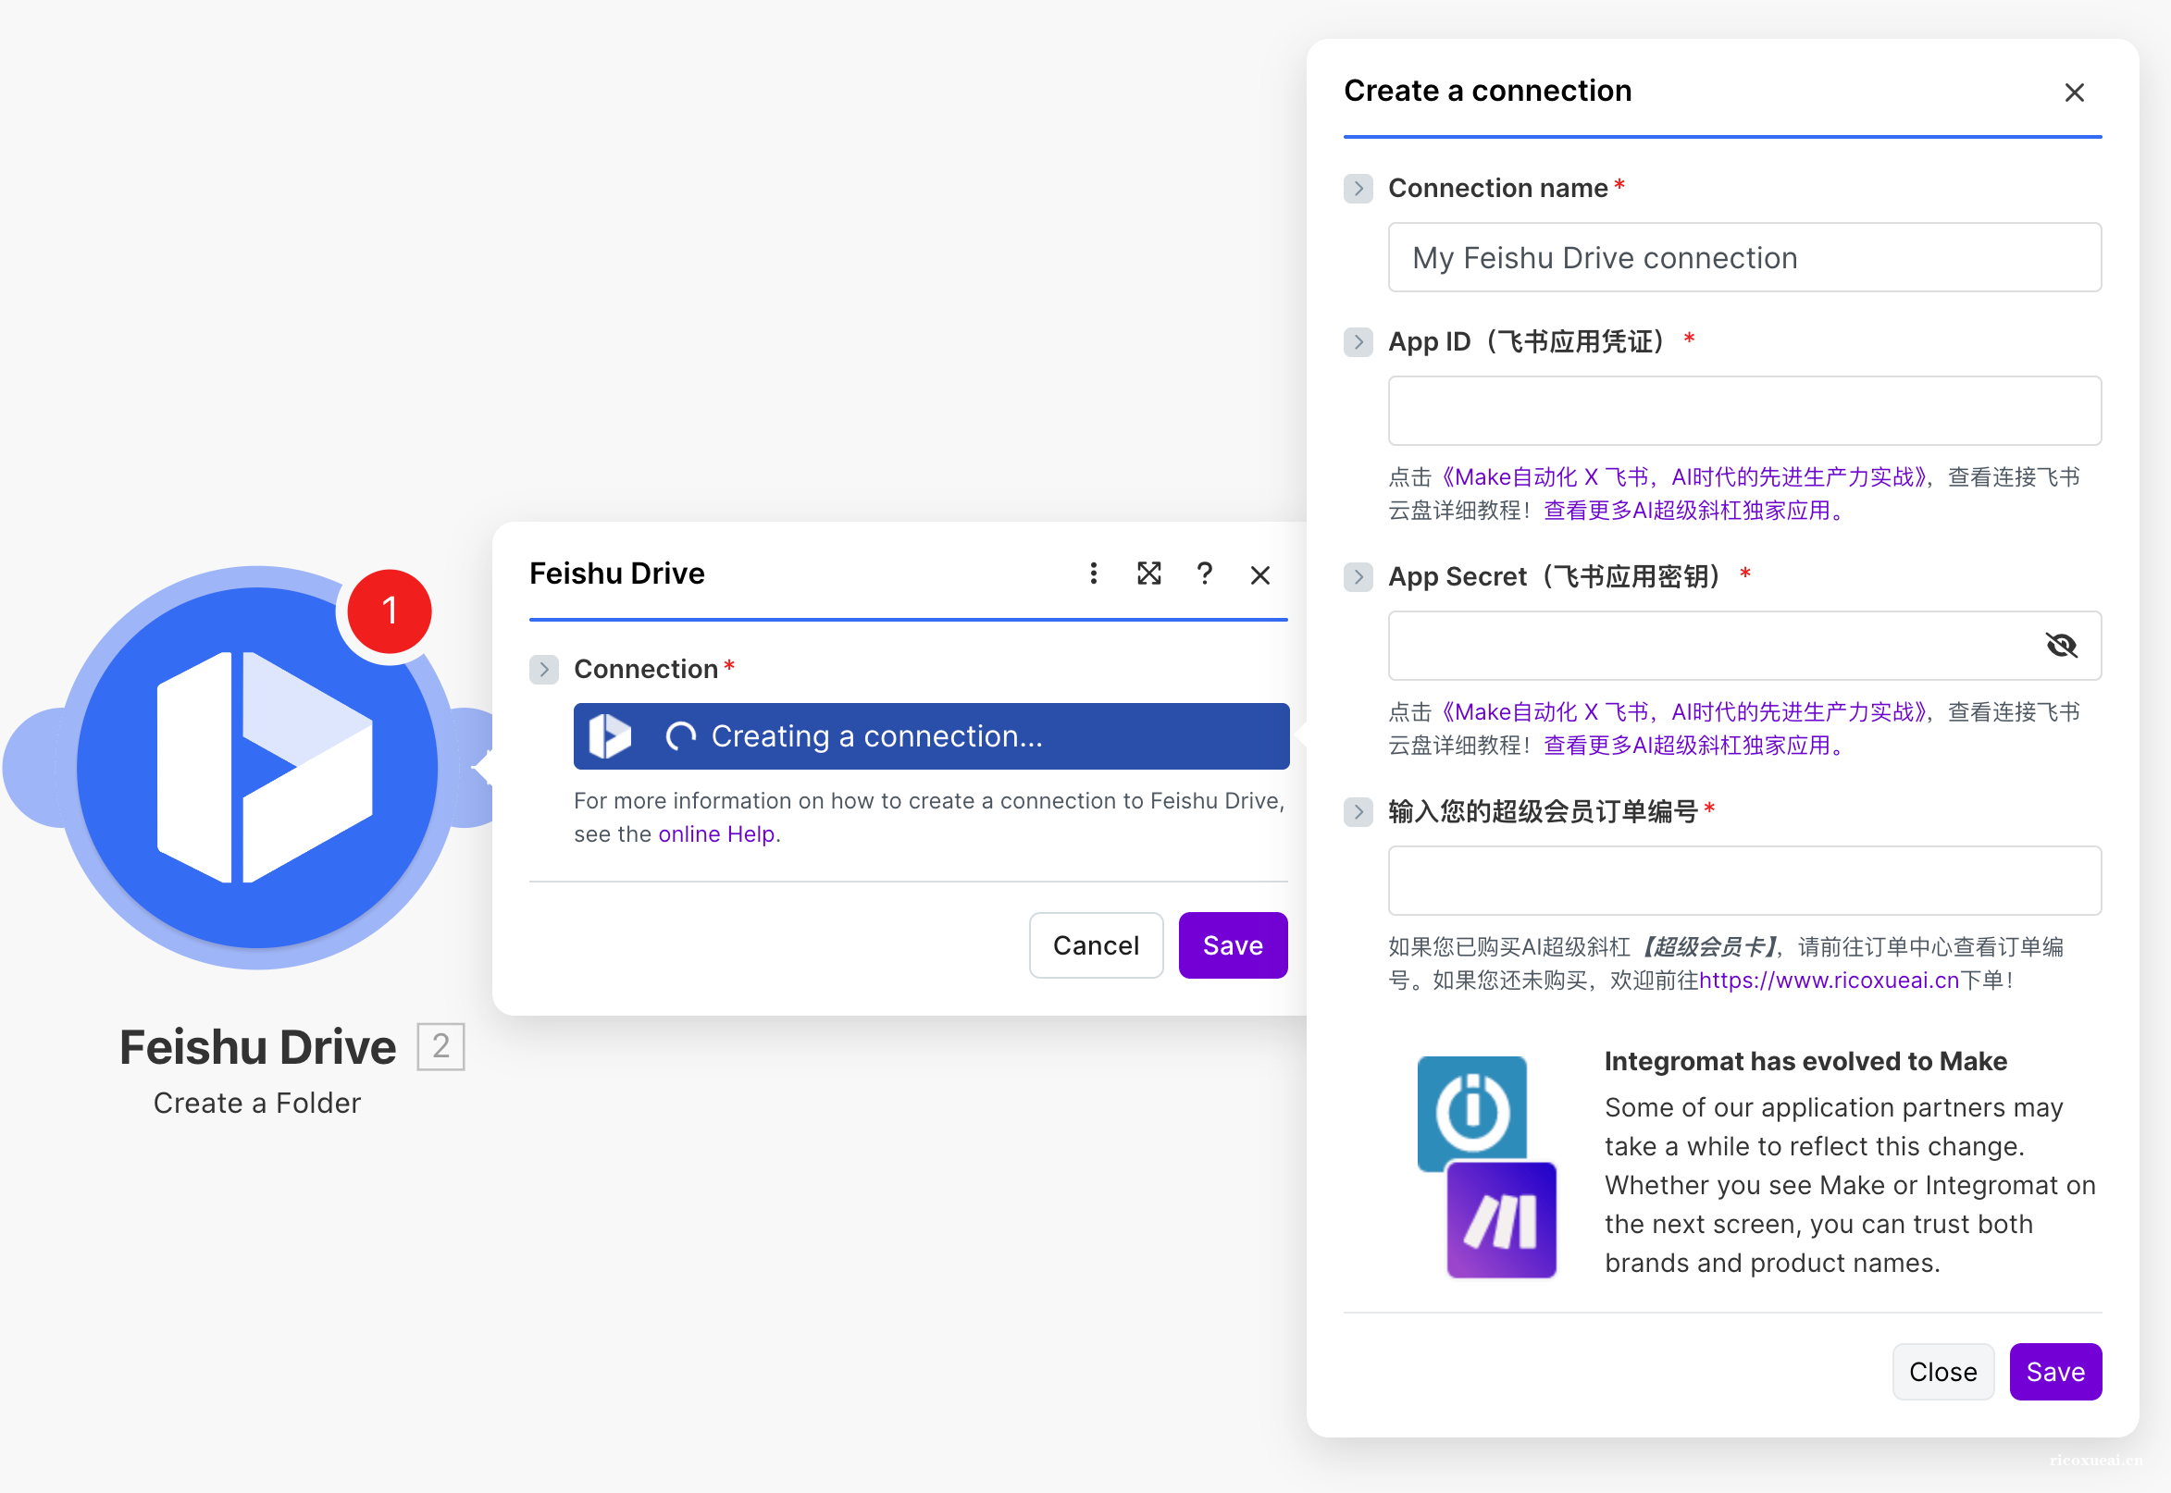
Task: Click Cancel in the Feishu Drive panel
Action: tap(1096, 945)
